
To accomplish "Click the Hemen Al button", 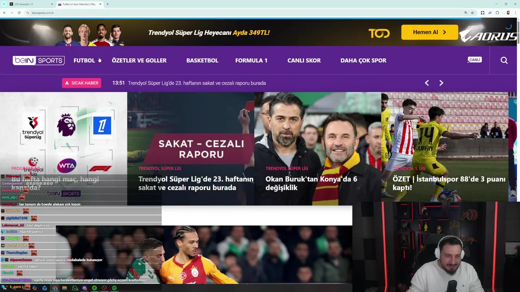I will 429,32.
